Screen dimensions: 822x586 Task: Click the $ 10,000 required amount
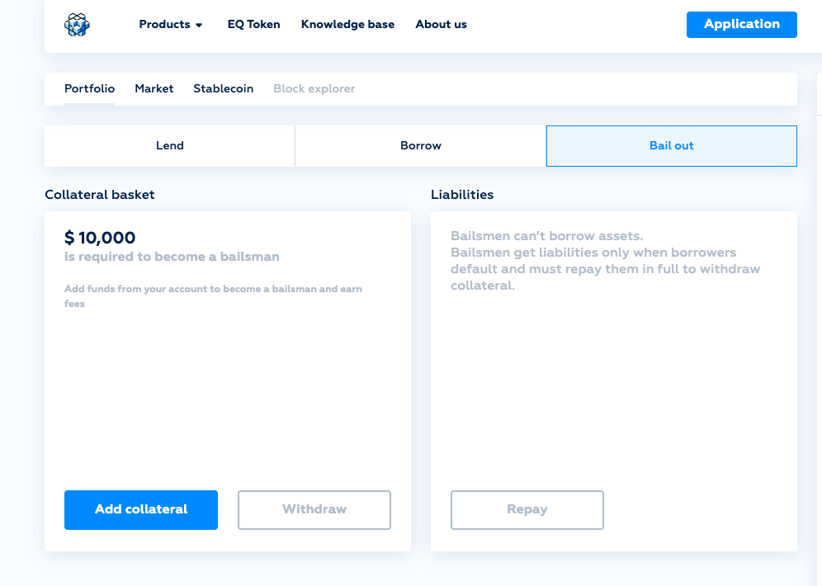[100, 238]
